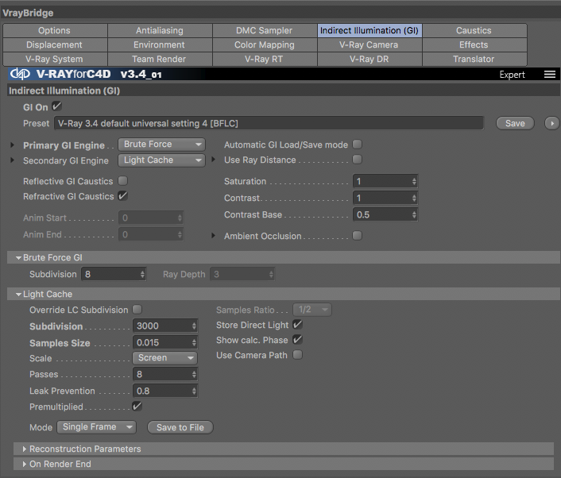Open the Samples Ratio 1/2 dropdown
Viewport: 561px width, 478px height.
(312, 310)
